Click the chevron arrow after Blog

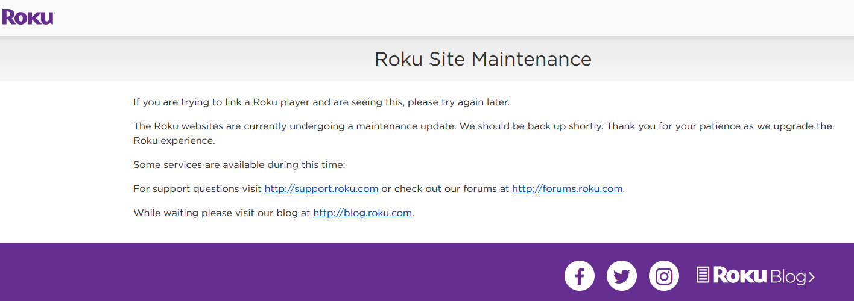pyautogui.click(x=811, y=277)
